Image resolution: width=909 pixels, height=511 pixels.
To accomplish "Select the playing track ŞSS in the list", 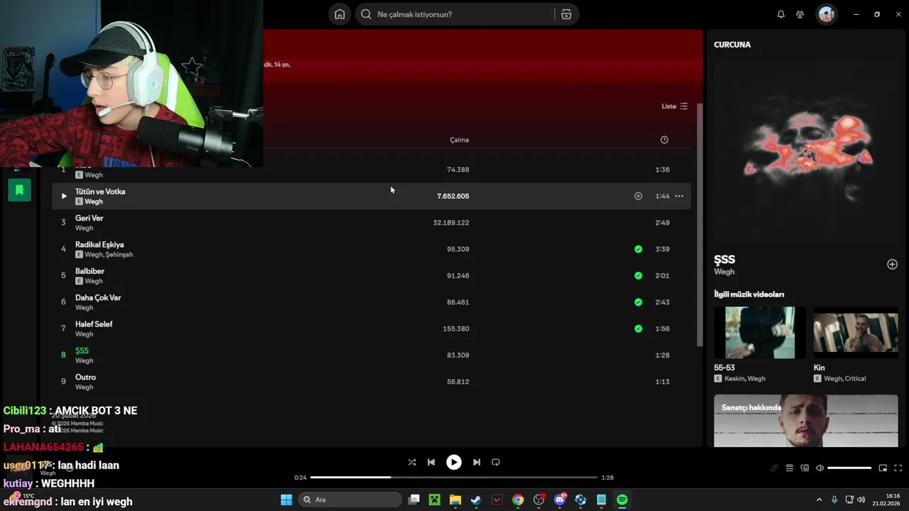I will tap(82, 351).
